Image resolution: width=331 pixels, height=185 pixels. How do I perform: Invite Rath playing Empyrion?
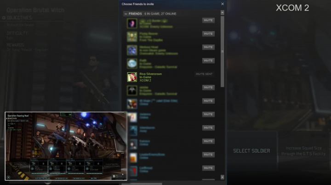[x=208, y=61]
